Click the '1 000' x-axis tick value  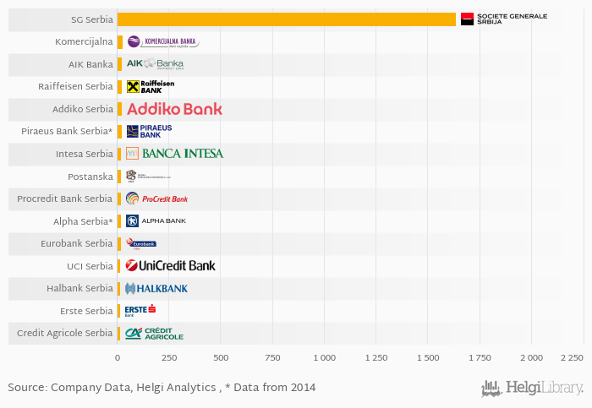(324, 358)
